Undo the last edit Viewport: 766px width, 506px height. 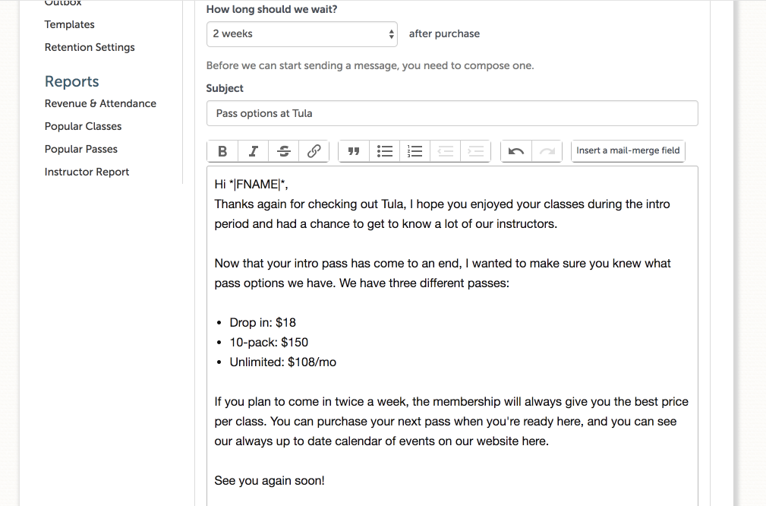click(516, 151)
